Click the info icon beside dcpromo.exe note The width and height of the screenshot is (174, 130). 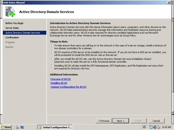pos(51,59)
